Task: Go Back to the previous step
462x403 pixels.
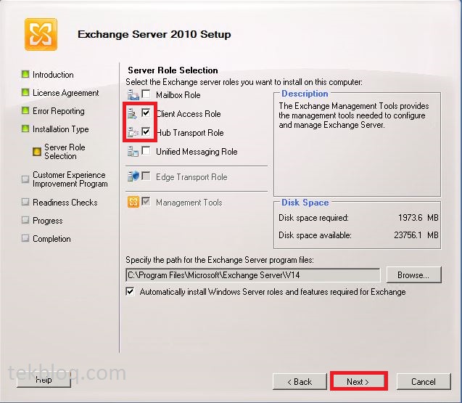Action: [x=300, y=381]
